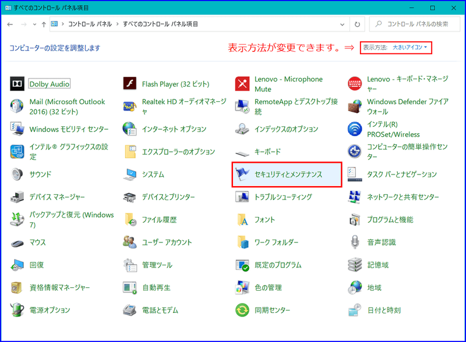Open the デバイス マネージャー icon
Screen dimensions: 466x342
tap(17, 197)
